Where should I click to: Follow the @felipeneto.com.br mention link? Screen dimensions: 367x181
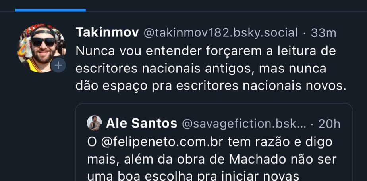click(162, 142)
